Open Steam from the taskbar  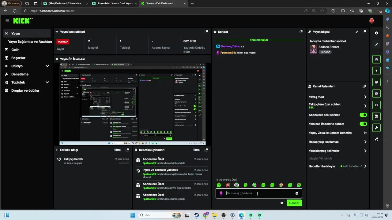tap(196, 215)
